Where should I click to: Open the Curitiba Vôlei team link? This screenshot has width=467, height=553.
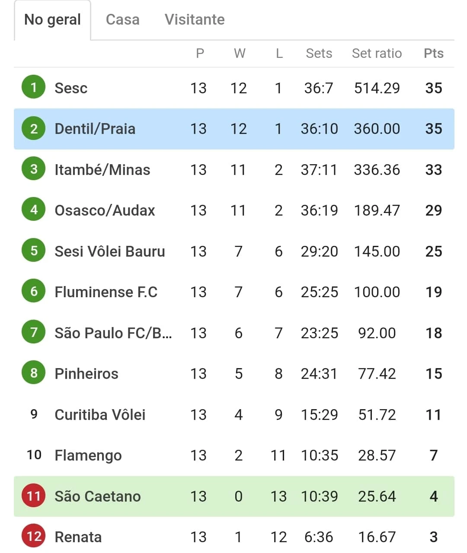pos(100,415)
